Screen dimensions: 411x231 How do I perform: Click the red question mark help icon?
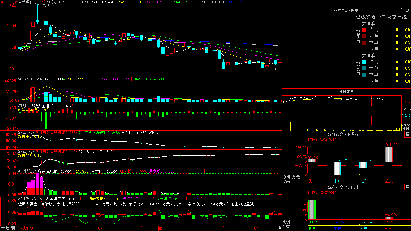click(16, 2)
